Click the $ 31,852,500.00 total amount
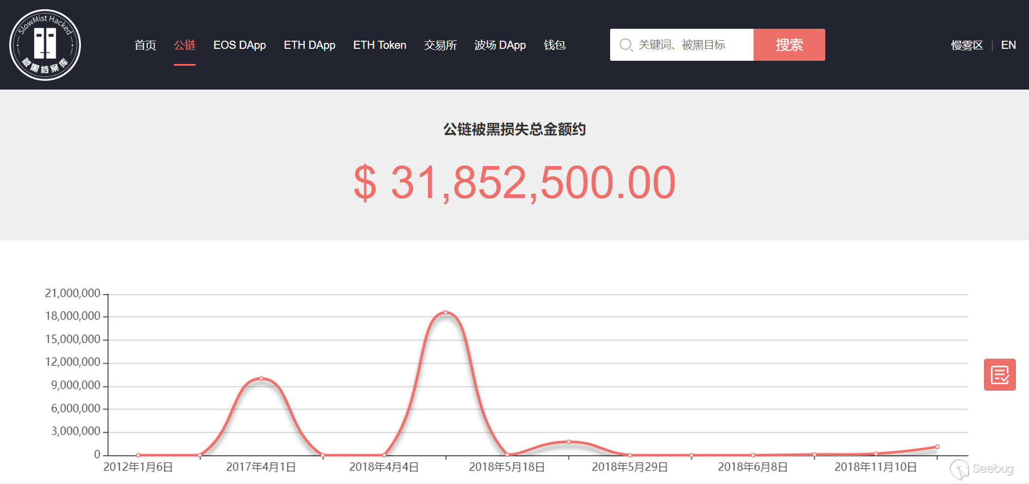The image size is (1029, 484). pos(514,183)
